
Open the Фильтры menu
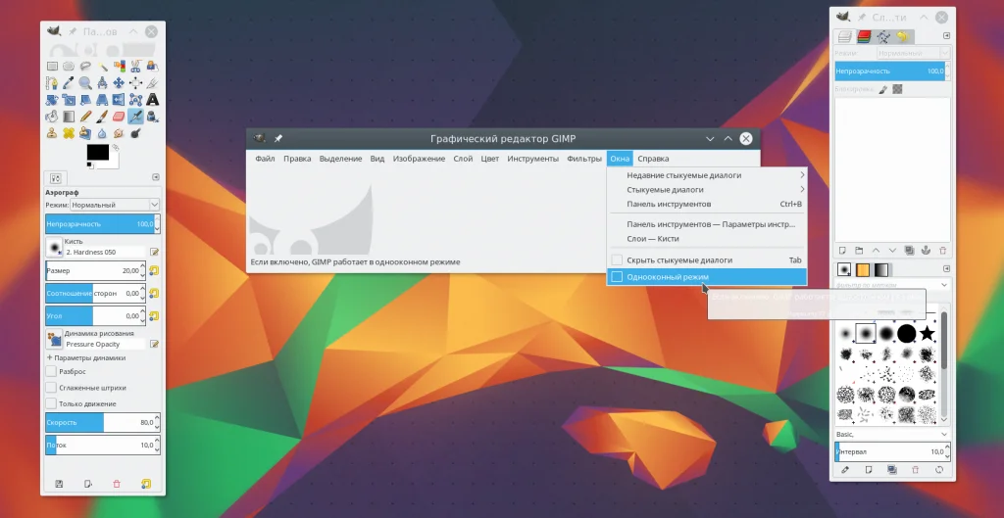584,159
